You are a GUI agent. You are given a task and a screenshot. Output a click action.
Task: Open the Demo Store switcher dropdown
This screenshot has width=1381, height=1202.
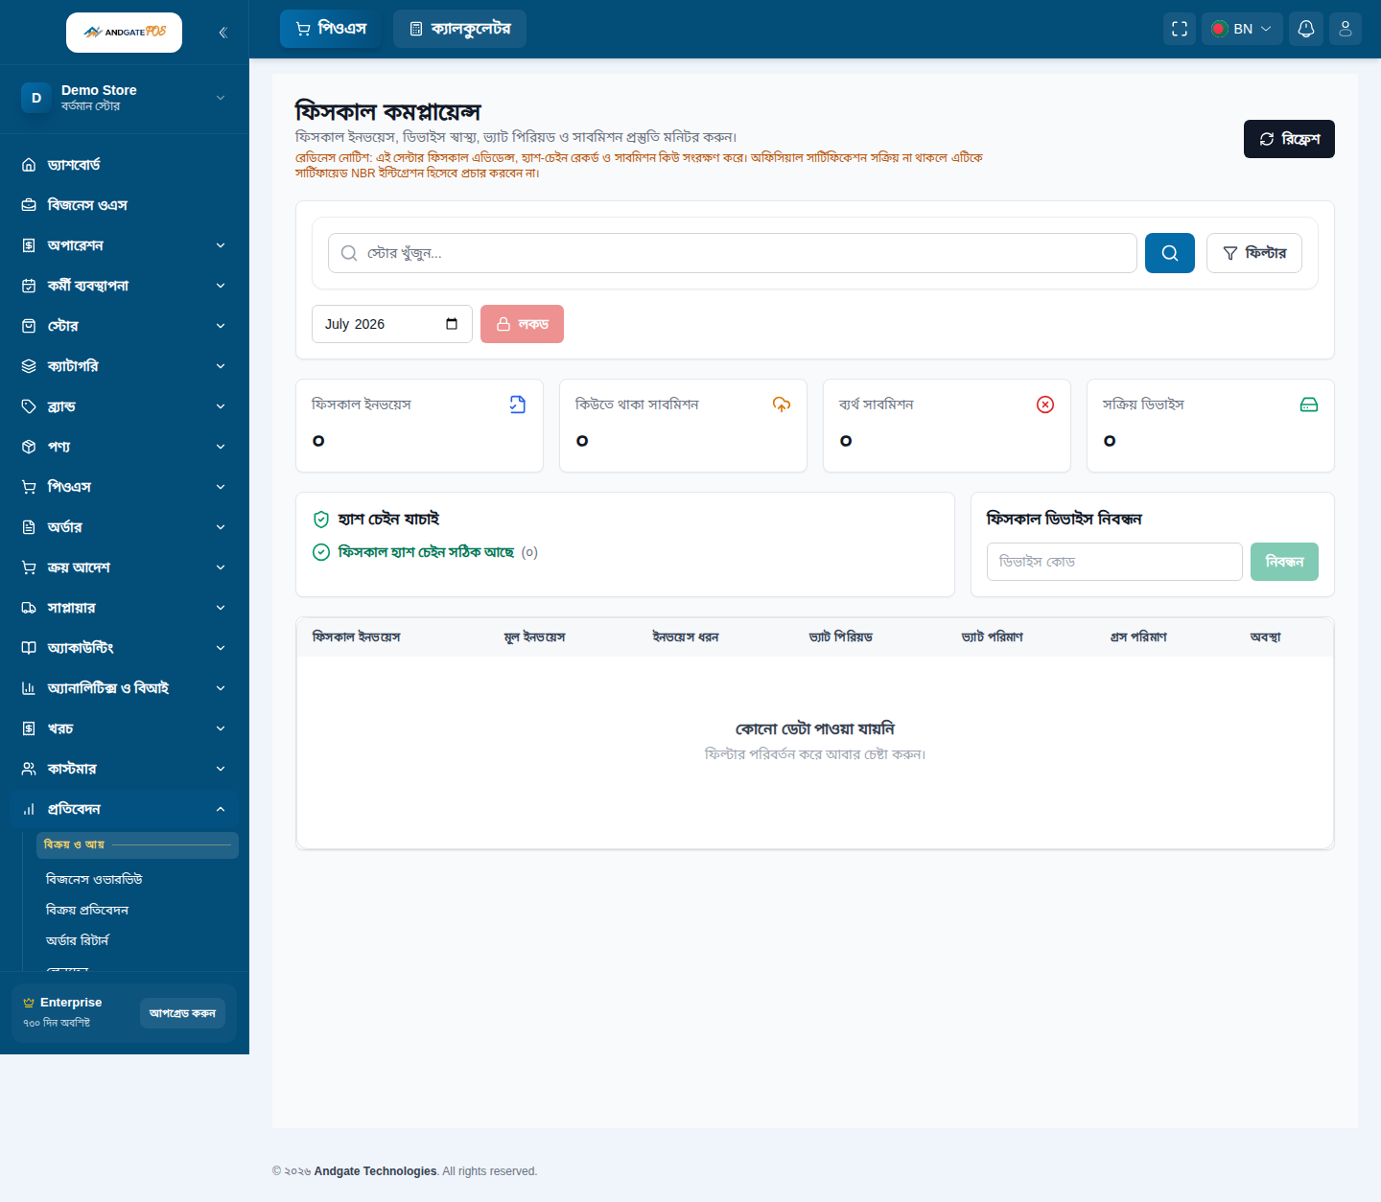(x=125, y=98)
